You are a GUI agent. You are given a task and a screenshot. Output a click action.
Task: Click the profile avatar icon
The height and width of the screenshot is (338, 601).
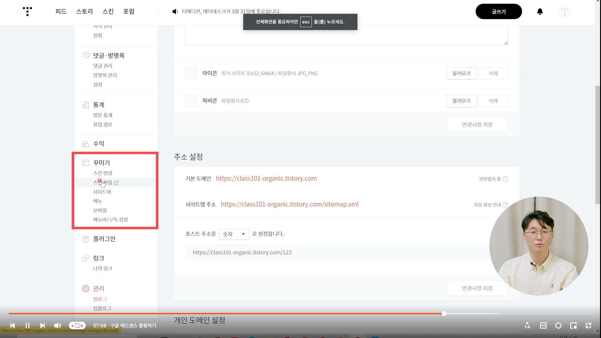coord(564,12)
